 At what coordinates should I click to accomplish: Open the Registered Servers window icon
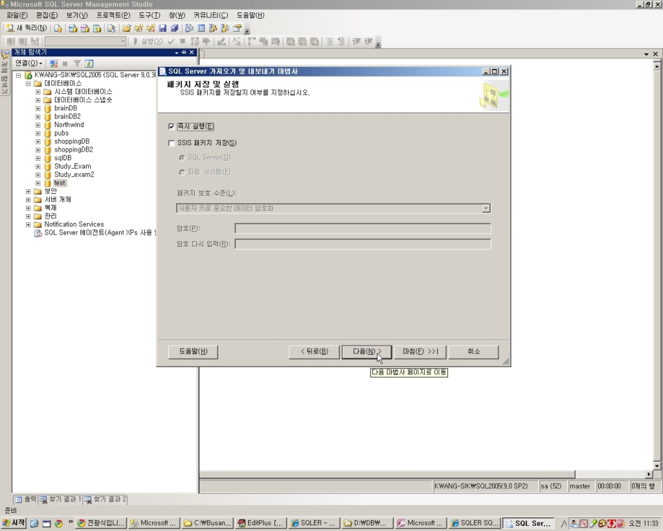coord(189,29)
